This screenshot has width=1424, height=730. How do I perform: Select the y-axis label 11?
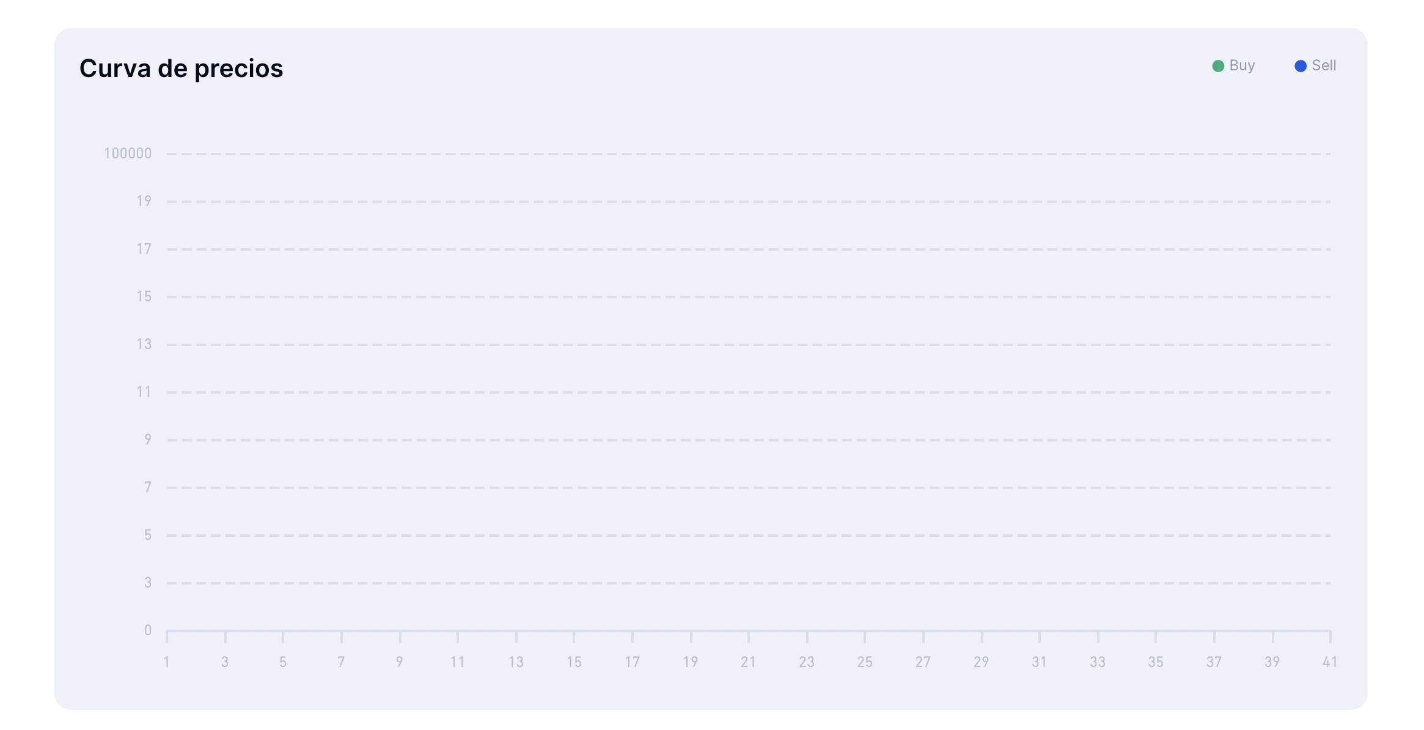(144, 392)
